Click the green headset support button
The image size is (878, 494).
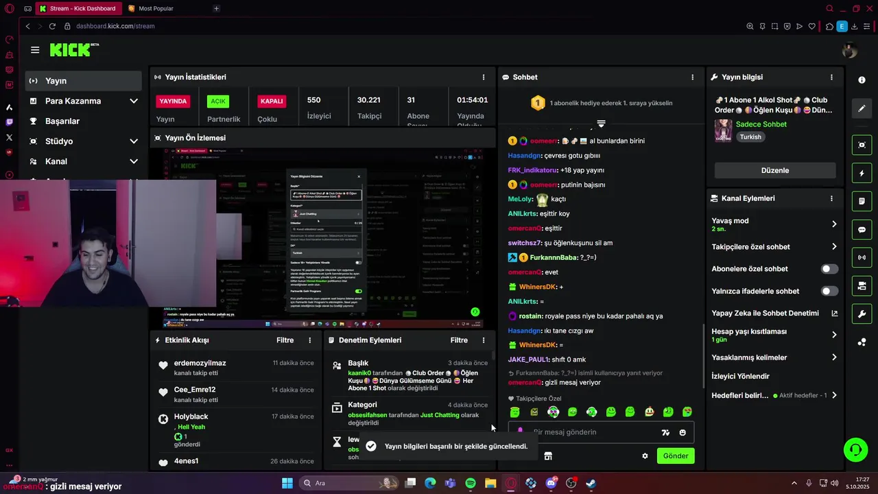pyautogui.click(x=856, y=450)
